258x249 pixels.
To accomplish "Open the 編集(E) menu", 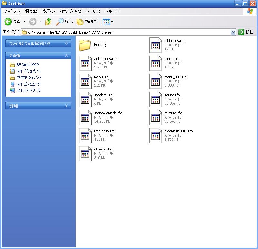I will pyautogui.click(x=31, y=11).
